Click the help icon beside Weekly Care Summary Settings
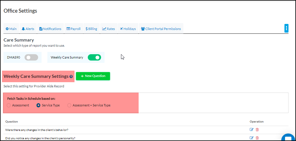 click(x=71, y=77)
